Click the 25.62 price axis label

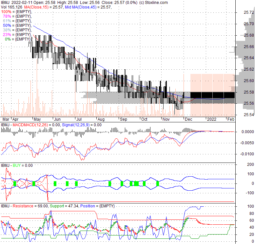(x=249, y=69)
